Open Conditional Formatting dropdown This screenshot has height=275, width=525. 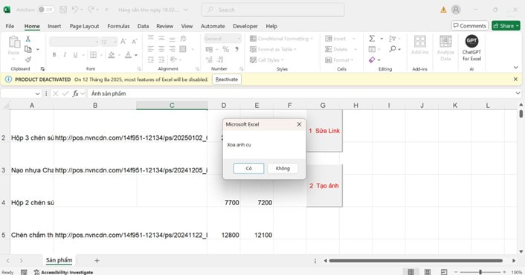pos(281,39)
